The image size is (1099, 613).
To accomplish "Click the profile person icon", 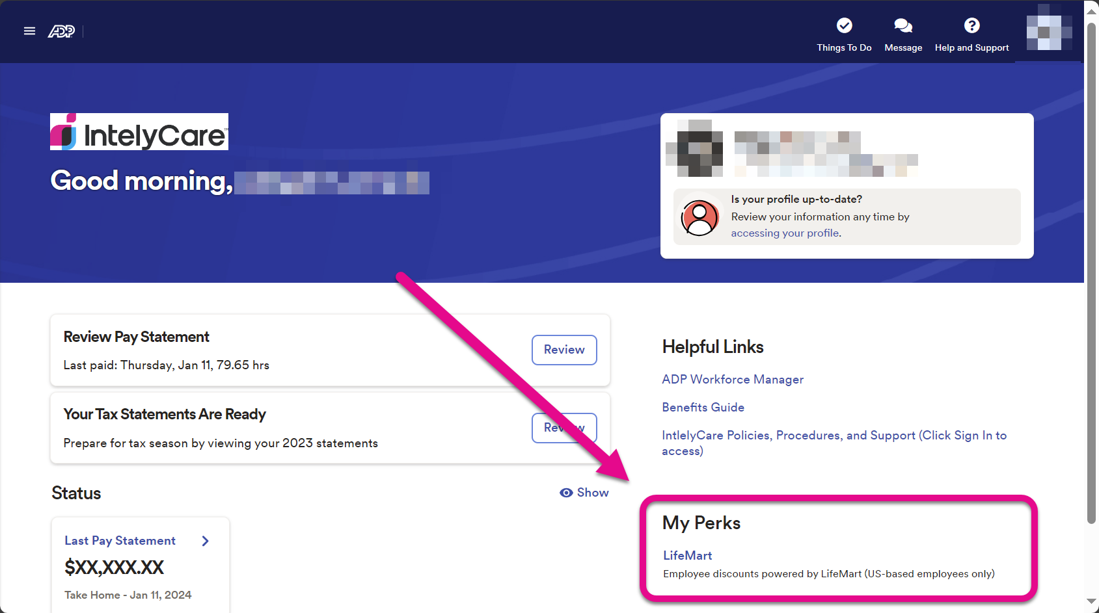I will pyautogui.click(x=699, y=217).
